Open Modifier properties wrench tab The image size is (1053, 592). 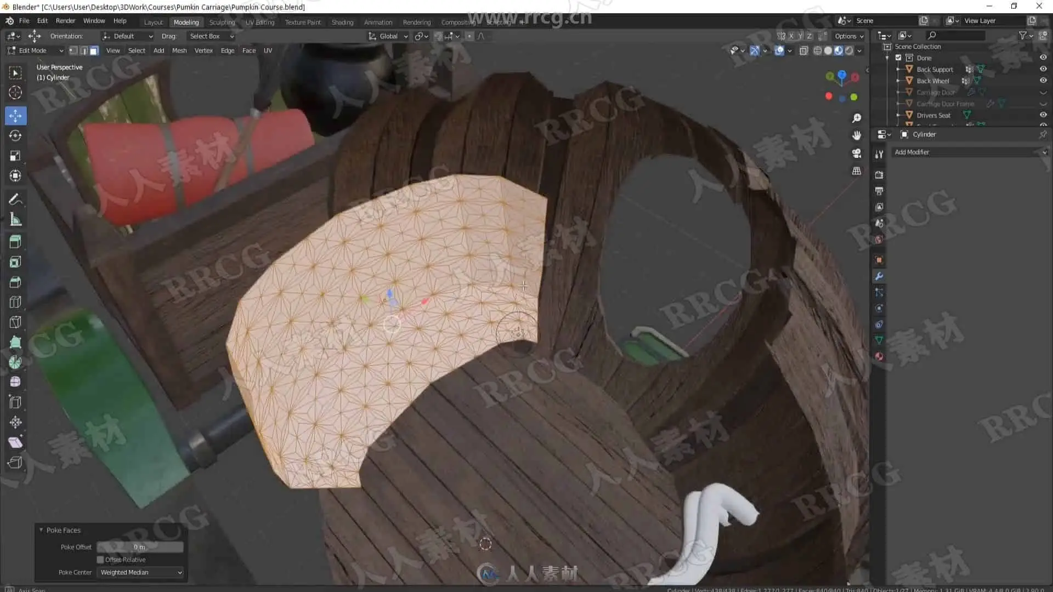[x=879, y=276]
